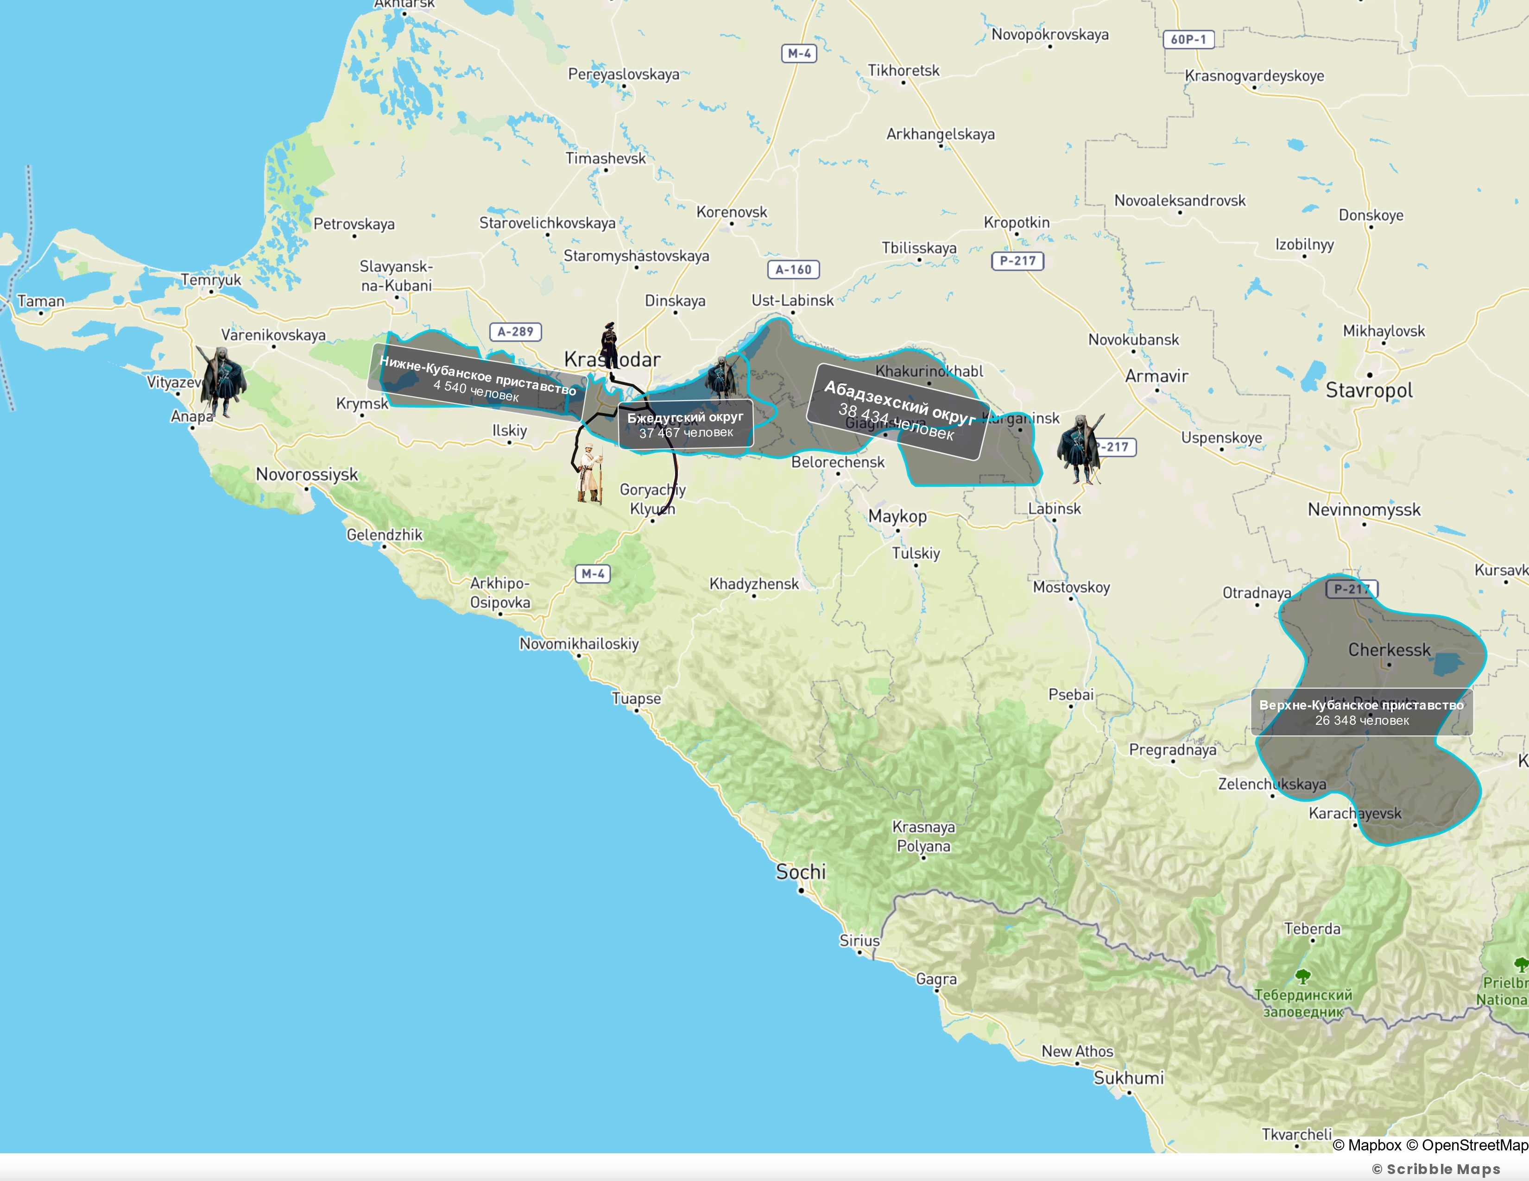The image size is (1529, 1181).
Task: Click the Mostovskoy town label
Action: [x=1071, y=587]
